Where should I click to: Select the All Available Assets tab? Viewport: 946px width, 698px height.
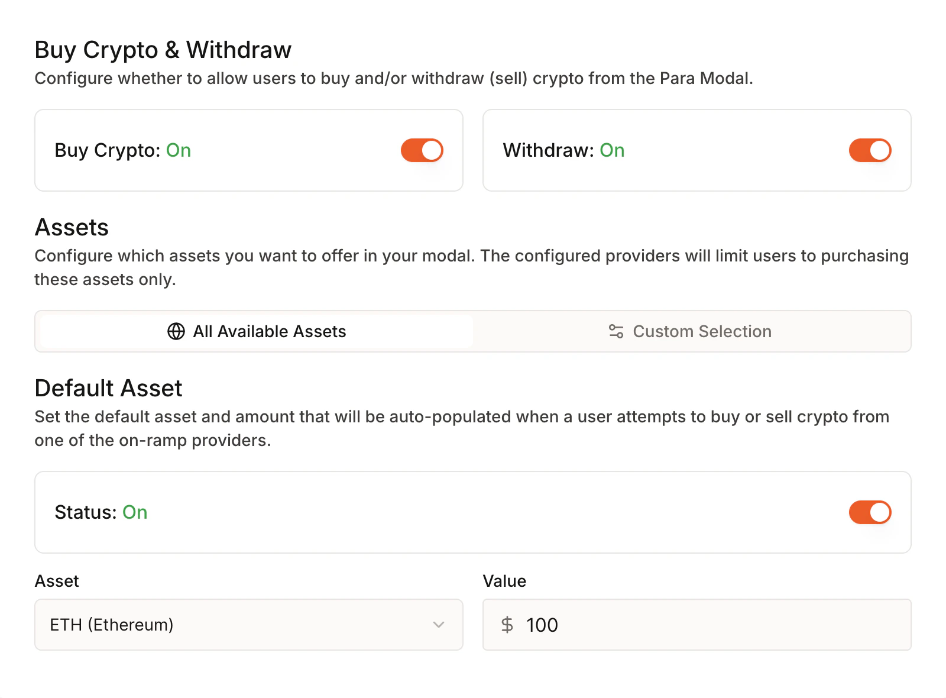click(x=254, y=331)
